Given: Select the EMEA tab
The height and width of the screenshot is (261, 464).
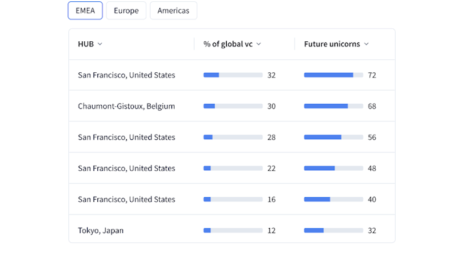Looking at the screenshot, I should pos(85,10).
